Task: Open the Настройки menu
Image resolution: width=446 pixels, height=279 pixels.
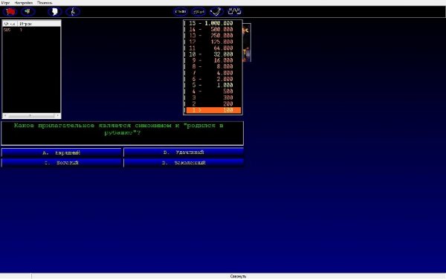Action: point(24,3)
